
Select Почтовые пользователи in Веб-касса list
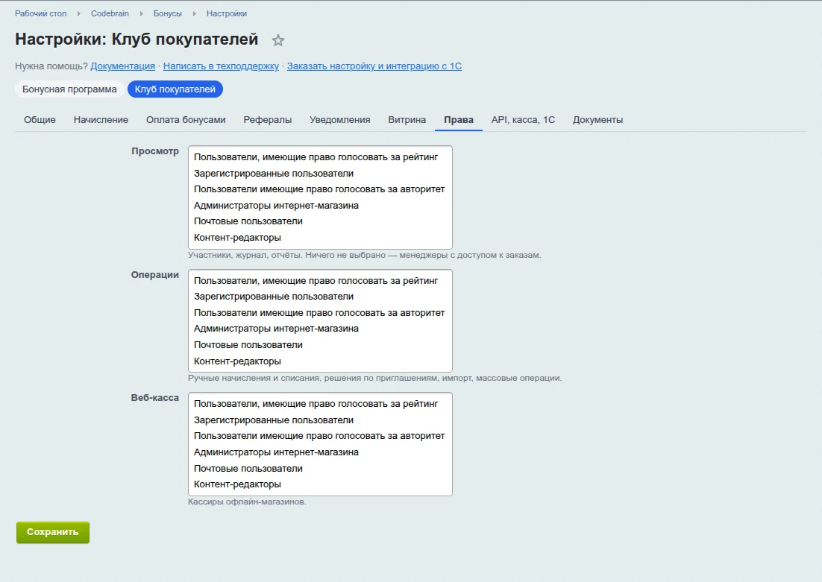320,468
